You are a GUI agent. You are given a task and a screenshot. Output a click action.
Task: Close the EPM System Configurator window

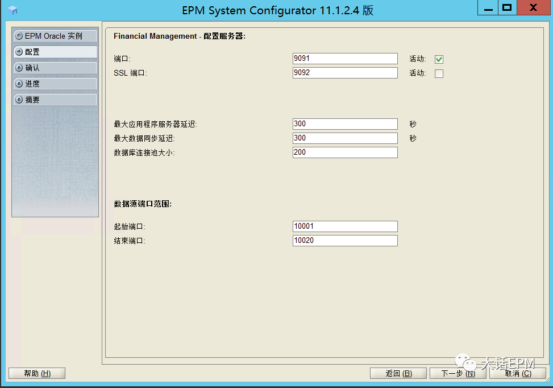tap(533, 8)
